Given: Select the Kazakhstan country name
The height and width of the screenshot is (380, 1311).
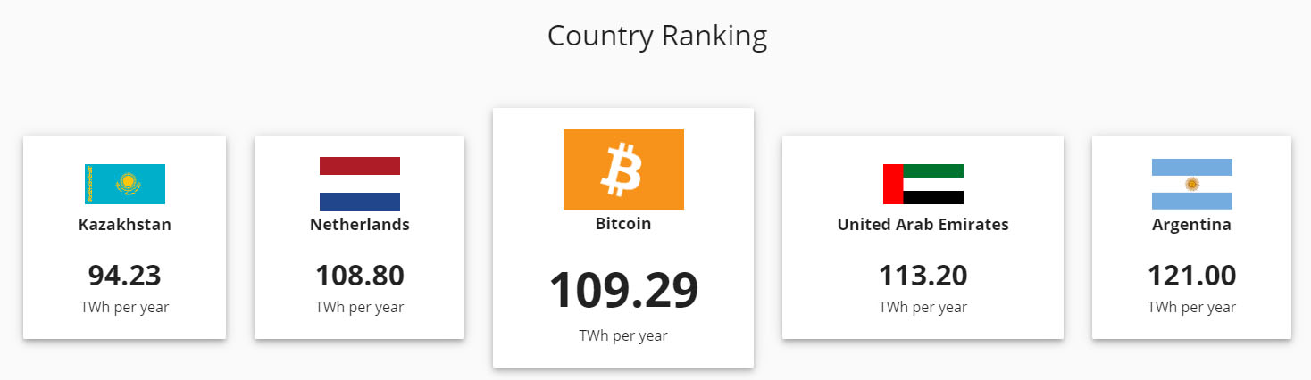Looking at the screenshot, I should click(x=125, y=225).
